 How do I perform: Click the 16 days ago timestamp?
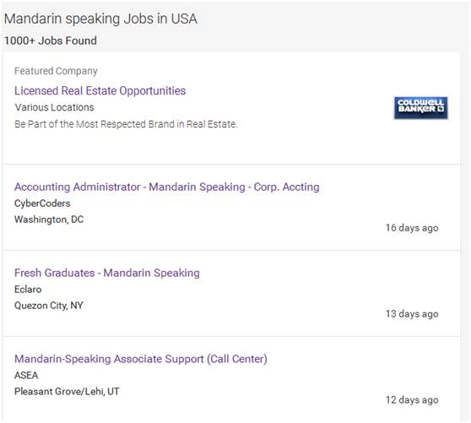pyautogui.click(x=412, y=228)
